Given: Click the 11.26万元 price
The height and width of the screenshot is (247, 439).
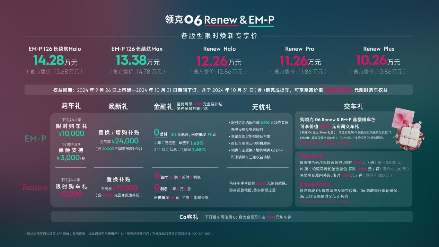Looking at the screenshot, I should (x=300, y=61).
